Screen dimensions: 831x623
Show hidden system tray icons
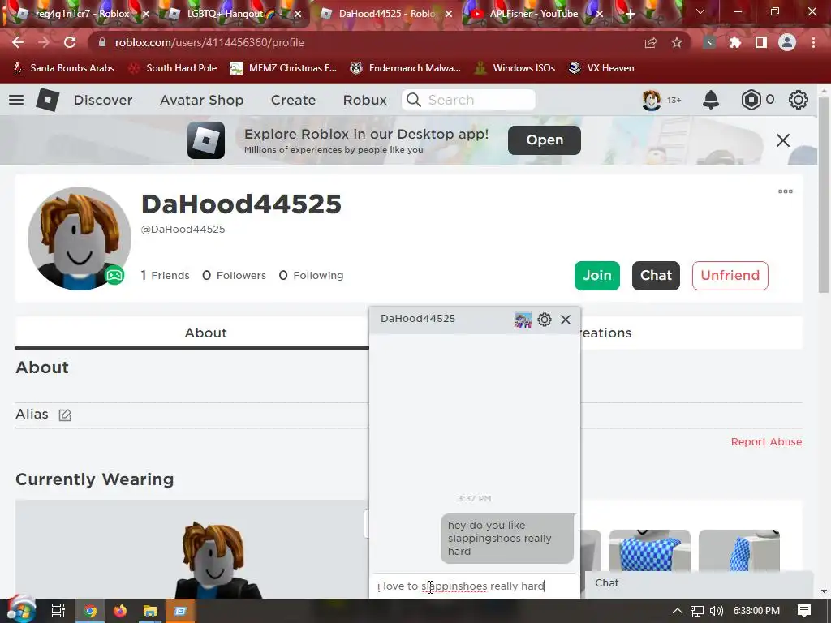coord(677,611)
